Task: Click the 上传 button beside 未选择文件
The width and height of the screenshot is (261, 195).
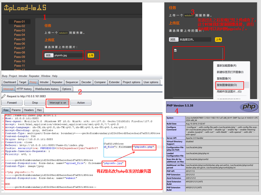Action: (x=218, y=40)
